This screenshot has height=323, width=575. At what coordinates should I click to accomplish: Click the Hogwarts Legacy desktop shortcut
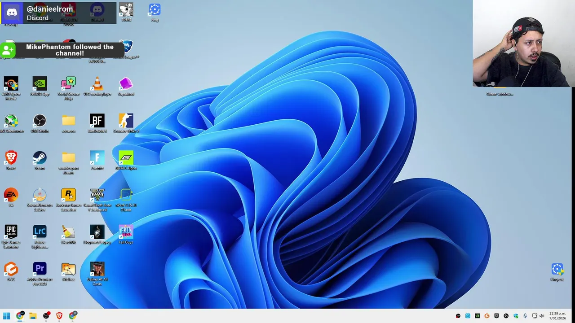click(x=97, y=235)
